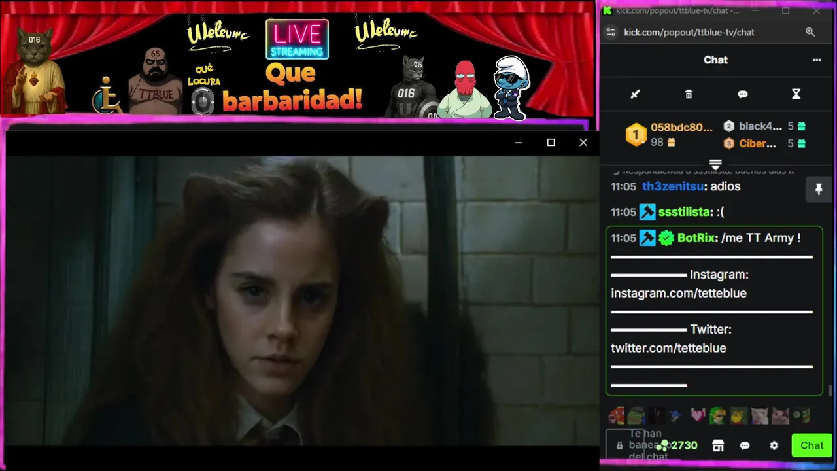The height and width of the screenshot is (471, 837).
Task: Click the LIVE STREAMING neon sign in banner
Action: pyautogui.click(x=298, y=39)
